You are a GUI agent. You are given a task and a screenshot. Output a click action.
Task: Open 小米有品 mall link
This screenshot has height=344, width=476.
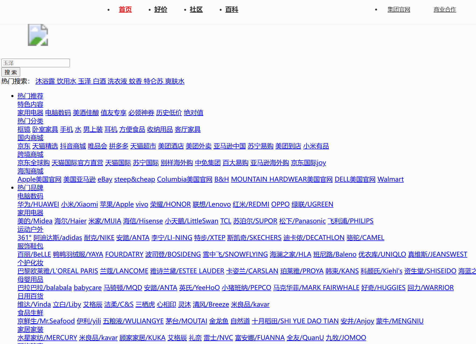(x=316, y=146)
